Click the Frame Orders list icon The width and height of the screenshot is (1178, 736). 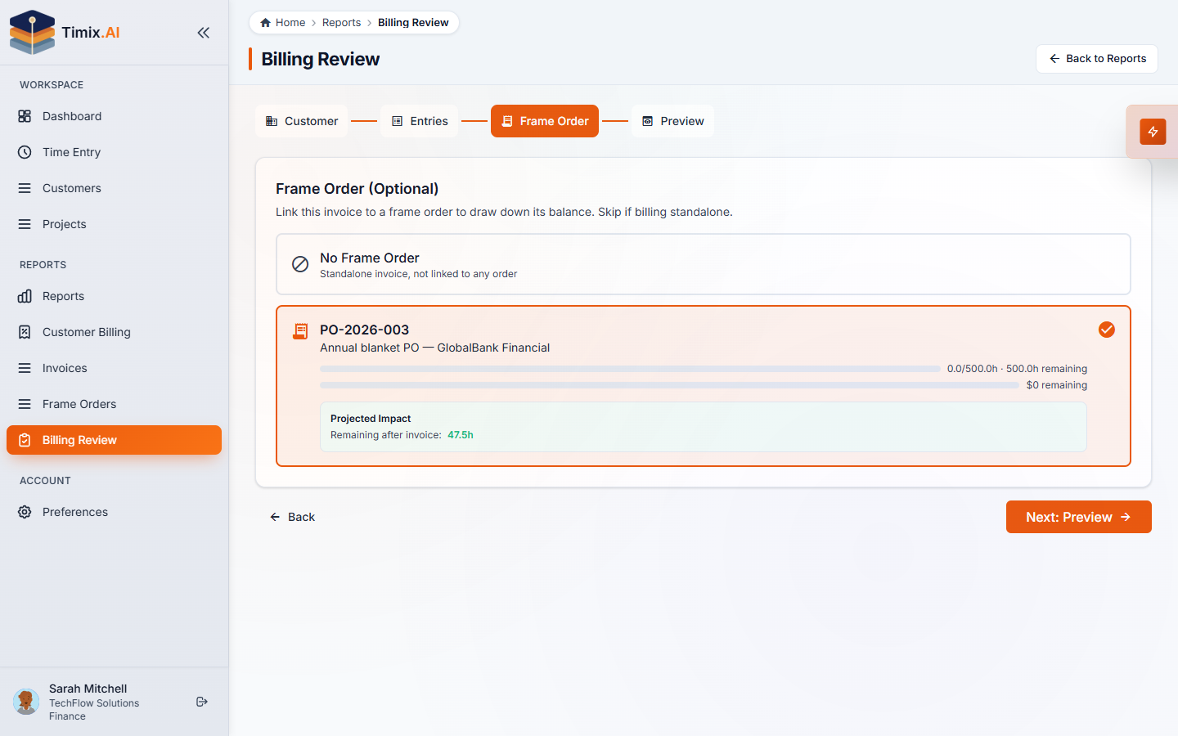[25, 404]
